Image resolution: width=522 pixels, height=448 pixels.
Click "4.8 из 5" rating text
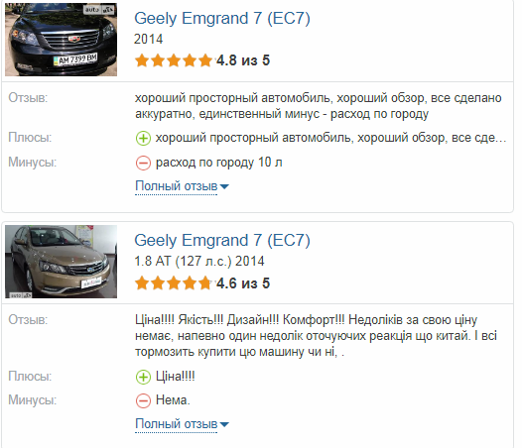(243, 60)
